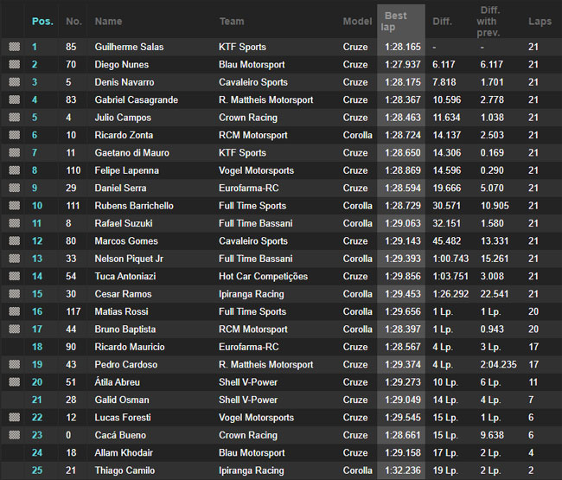The width and height of the screenshot is (562, 480).
Task: Select driver name Guilherme Salas
Action: [129, 47]
